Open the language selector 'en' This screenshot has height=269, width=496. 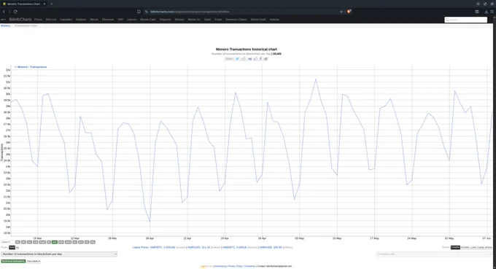pos(3,20)
